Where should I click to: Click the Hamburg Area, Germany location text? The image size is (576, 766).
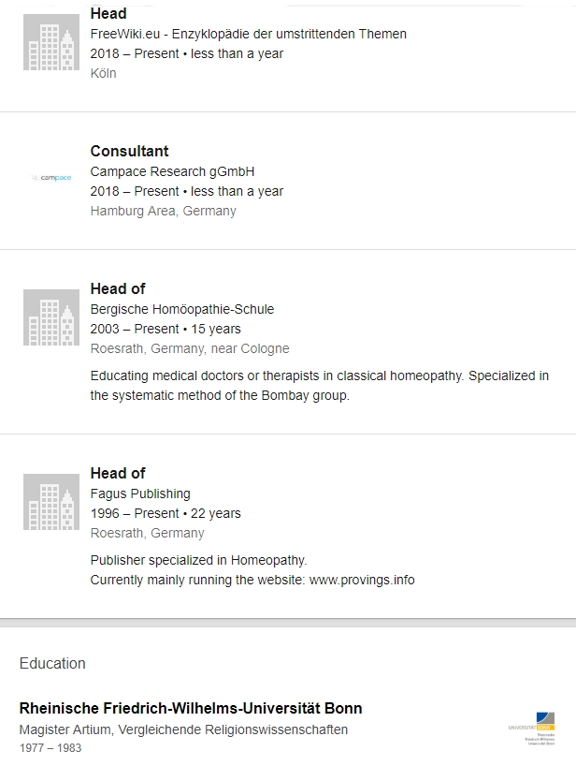pos(163,211)
